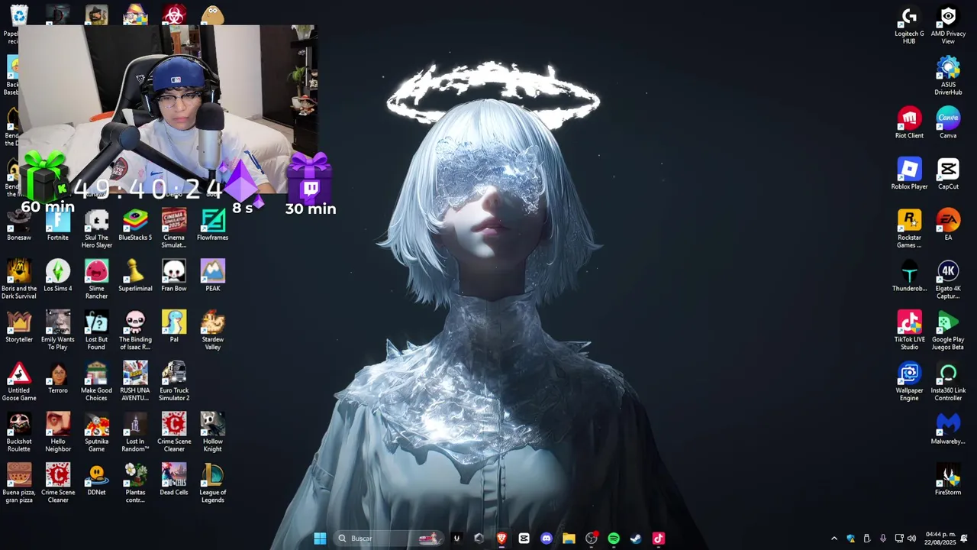Viewport: 977px width, 550px height.
Task: Open Emily Wants To Play shortcut
Action: (58, 330)
